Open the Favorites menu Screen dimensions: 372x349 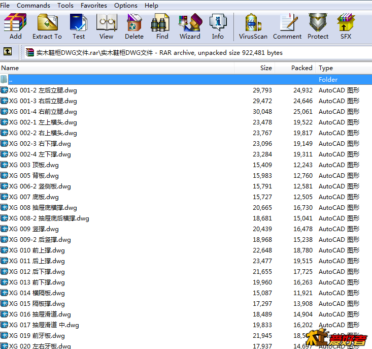[x=94, y=6]
